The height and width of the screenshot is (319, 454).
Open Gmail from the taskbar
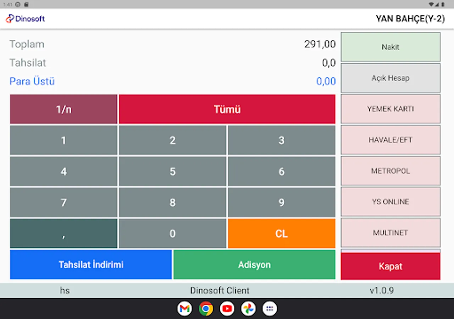coord(184,308)
